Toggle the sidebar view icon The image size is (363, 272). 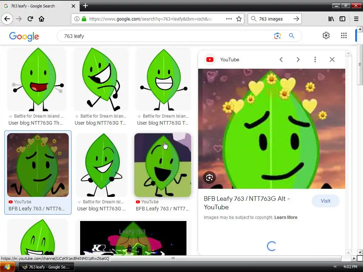point(342,19)
